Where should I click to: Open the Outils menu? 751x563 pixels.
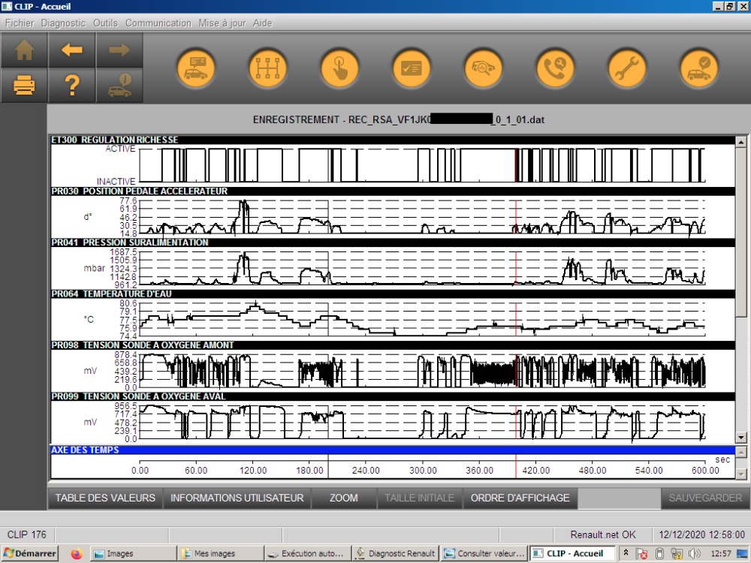pos(105,23)
